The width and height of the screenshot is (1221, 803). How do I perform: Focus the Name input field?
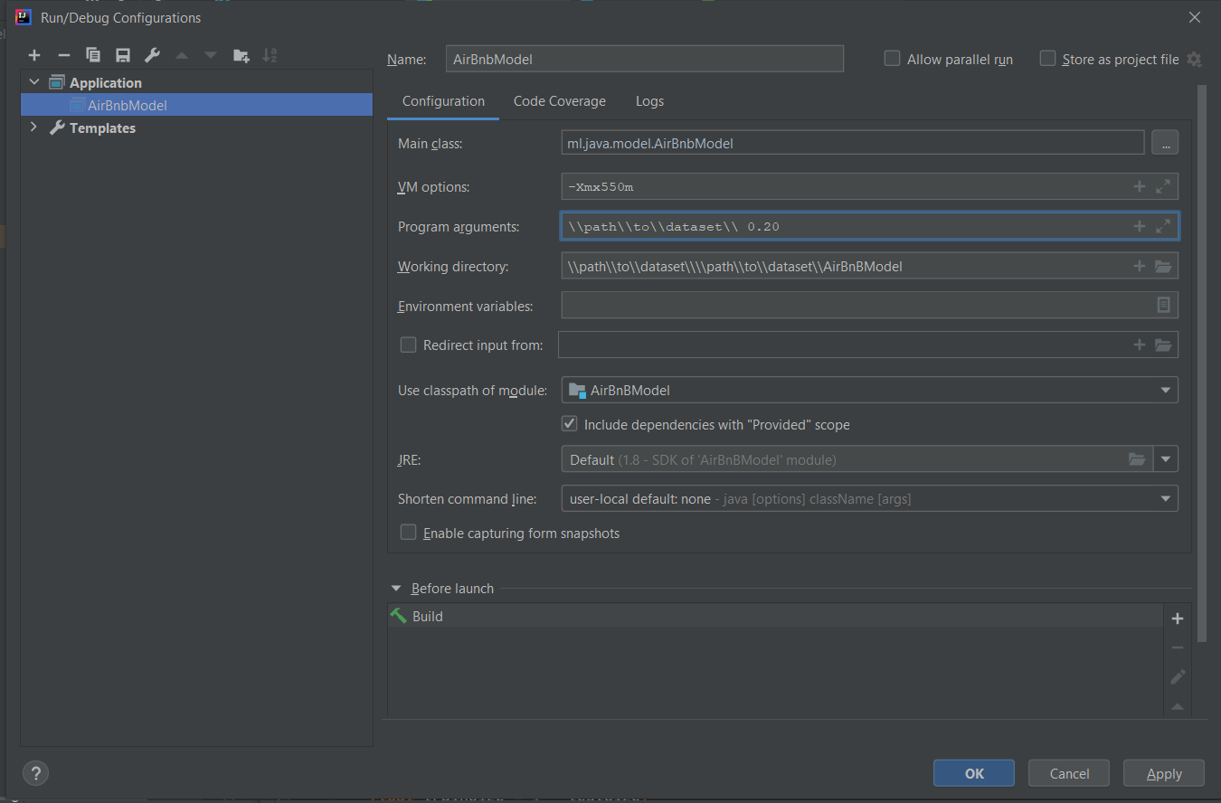pyautogui.click(x=645, y=59)
